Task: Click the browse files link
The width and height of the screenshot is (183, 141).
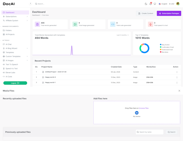Action: click(144, 108)
